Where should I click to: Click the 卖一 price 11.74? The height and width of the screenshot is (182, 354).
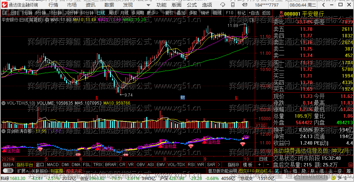tap(306, 55)
